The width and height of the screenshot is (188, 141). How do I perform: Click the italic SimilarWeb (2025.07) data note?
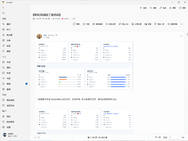[x=77, y=99]
